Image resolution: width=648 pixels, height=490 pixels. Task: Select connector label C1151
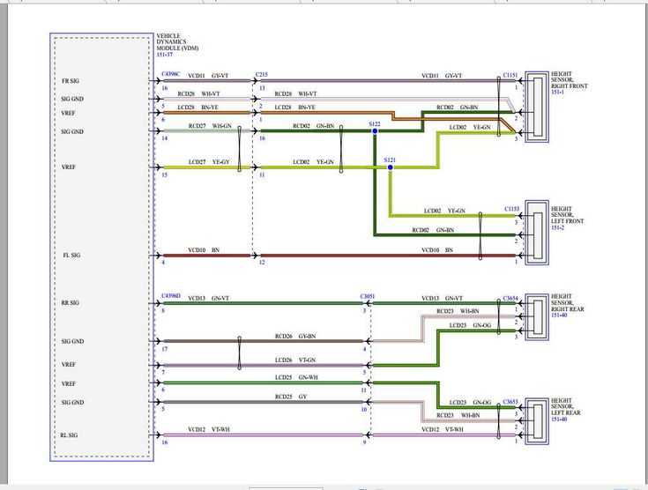tap(510, 75)
